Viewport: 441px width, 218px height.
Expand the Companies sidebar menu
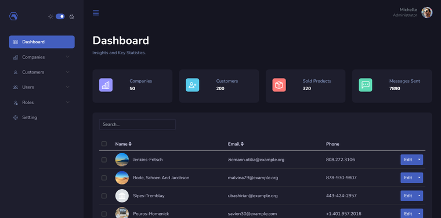(42, 57)
